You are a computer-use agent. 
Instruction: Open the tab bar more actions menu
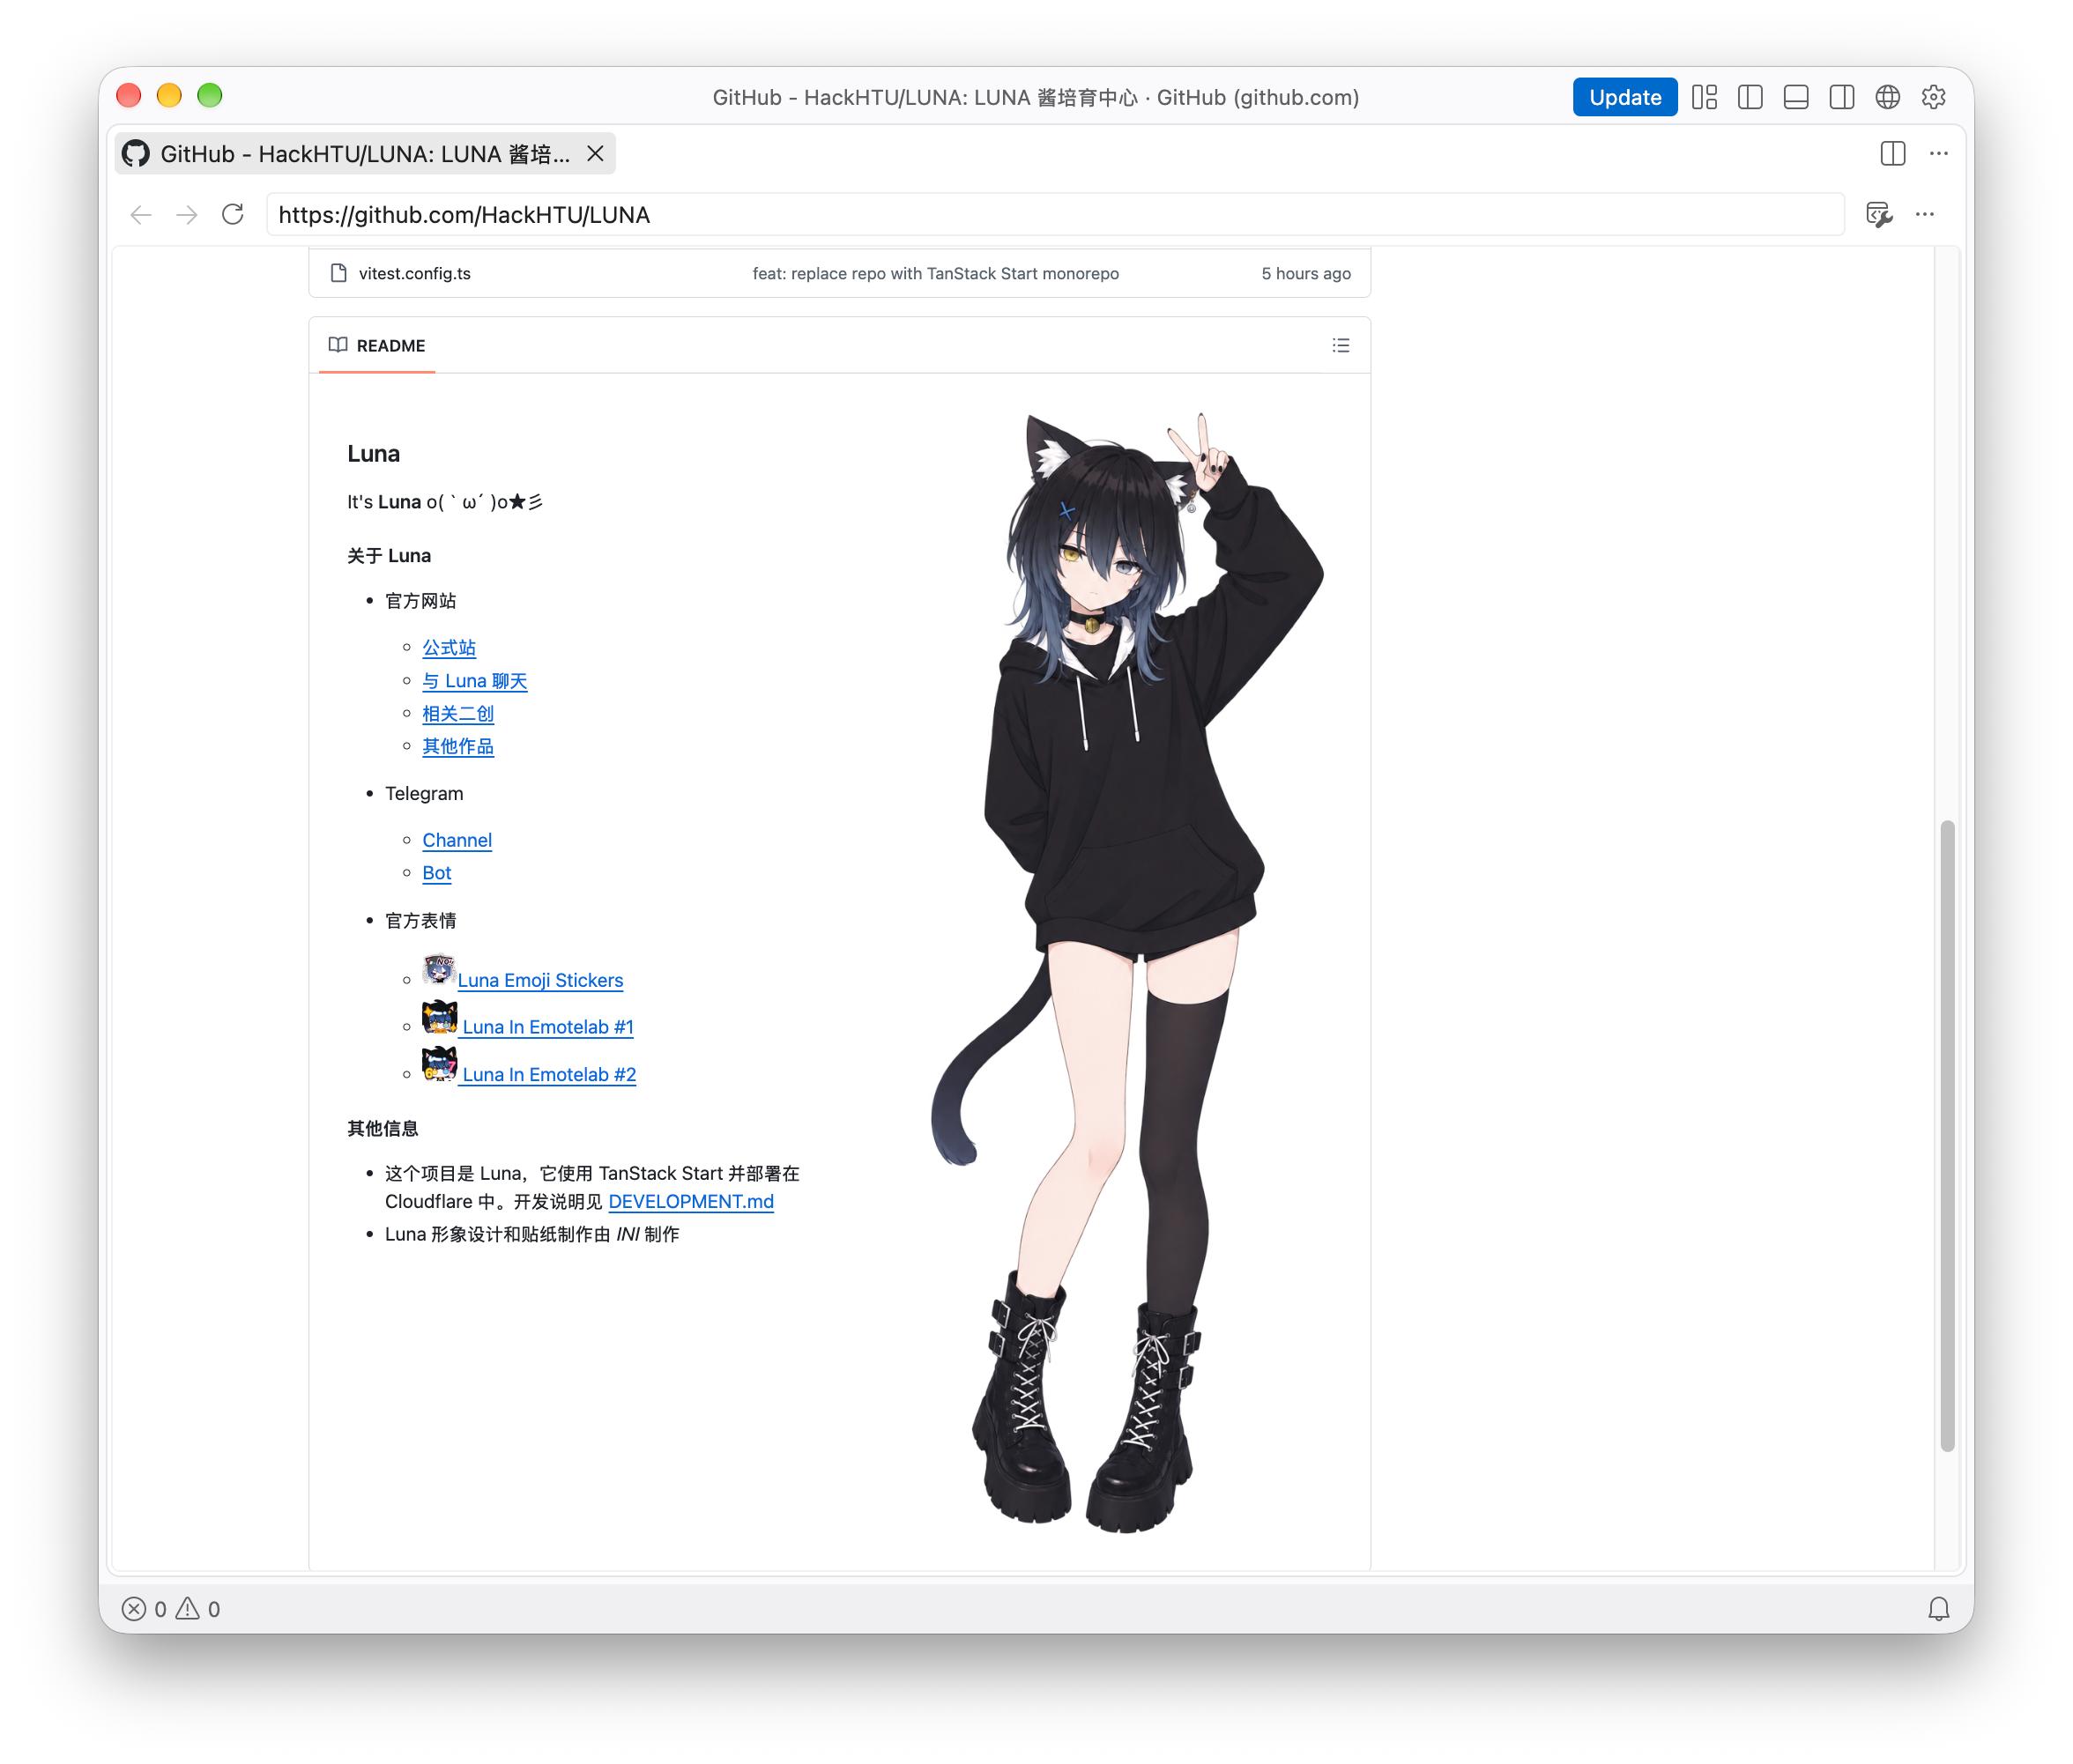click(x=1939, y=154)
